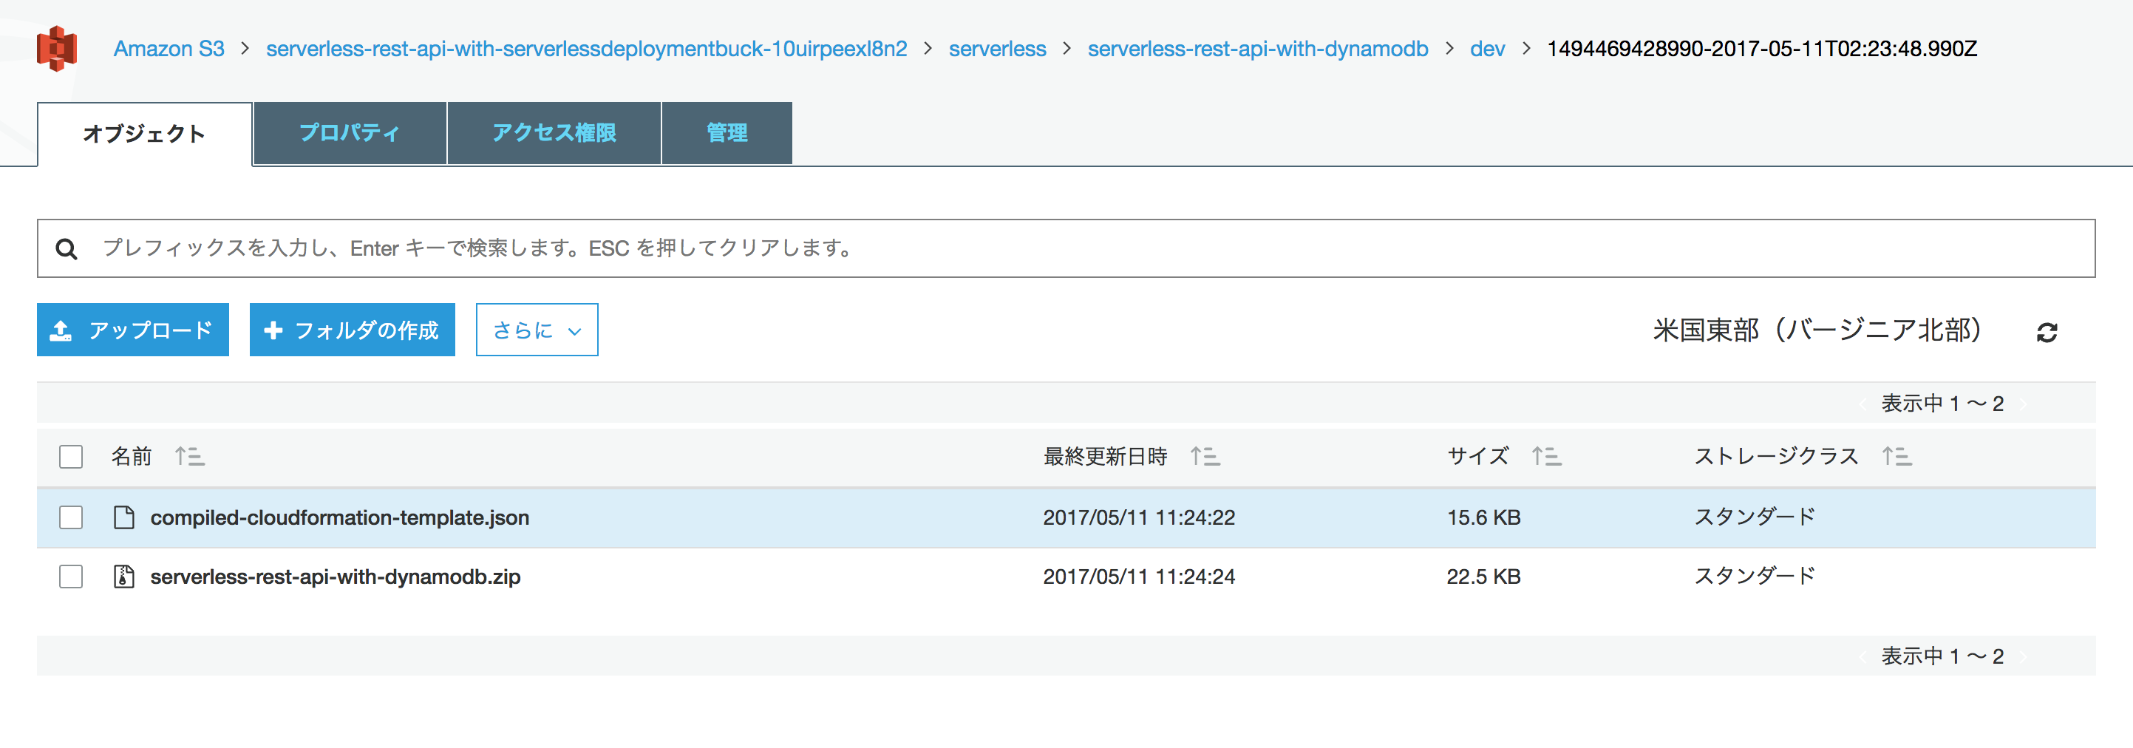Click スタンダード in the json file row

click(x=1755, y=517)
